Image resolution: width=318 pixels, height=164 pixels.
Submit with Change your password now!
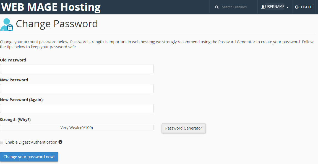point(29,157)
